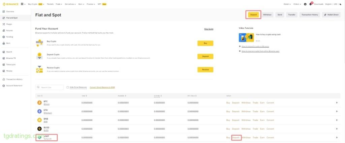Click the Pexpay sidebar icon
The height and width of the screenshot is (143, 345).
tap(3, 71)
